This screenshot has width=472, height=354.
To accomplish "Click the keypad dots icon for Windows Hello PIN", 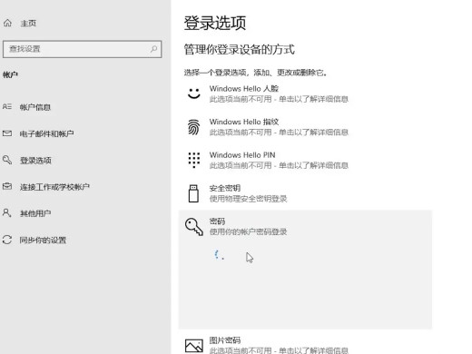I will 194,160.
